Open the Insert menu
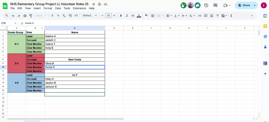269x122 pixels. (37, 8)
